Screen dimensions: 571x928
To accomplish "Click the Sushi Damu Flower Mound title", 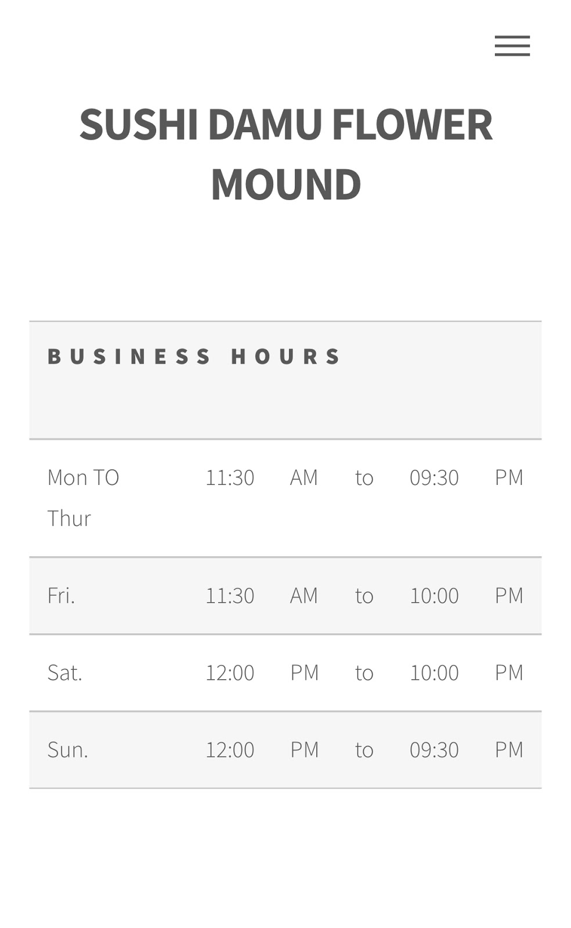I will [285, 154].
